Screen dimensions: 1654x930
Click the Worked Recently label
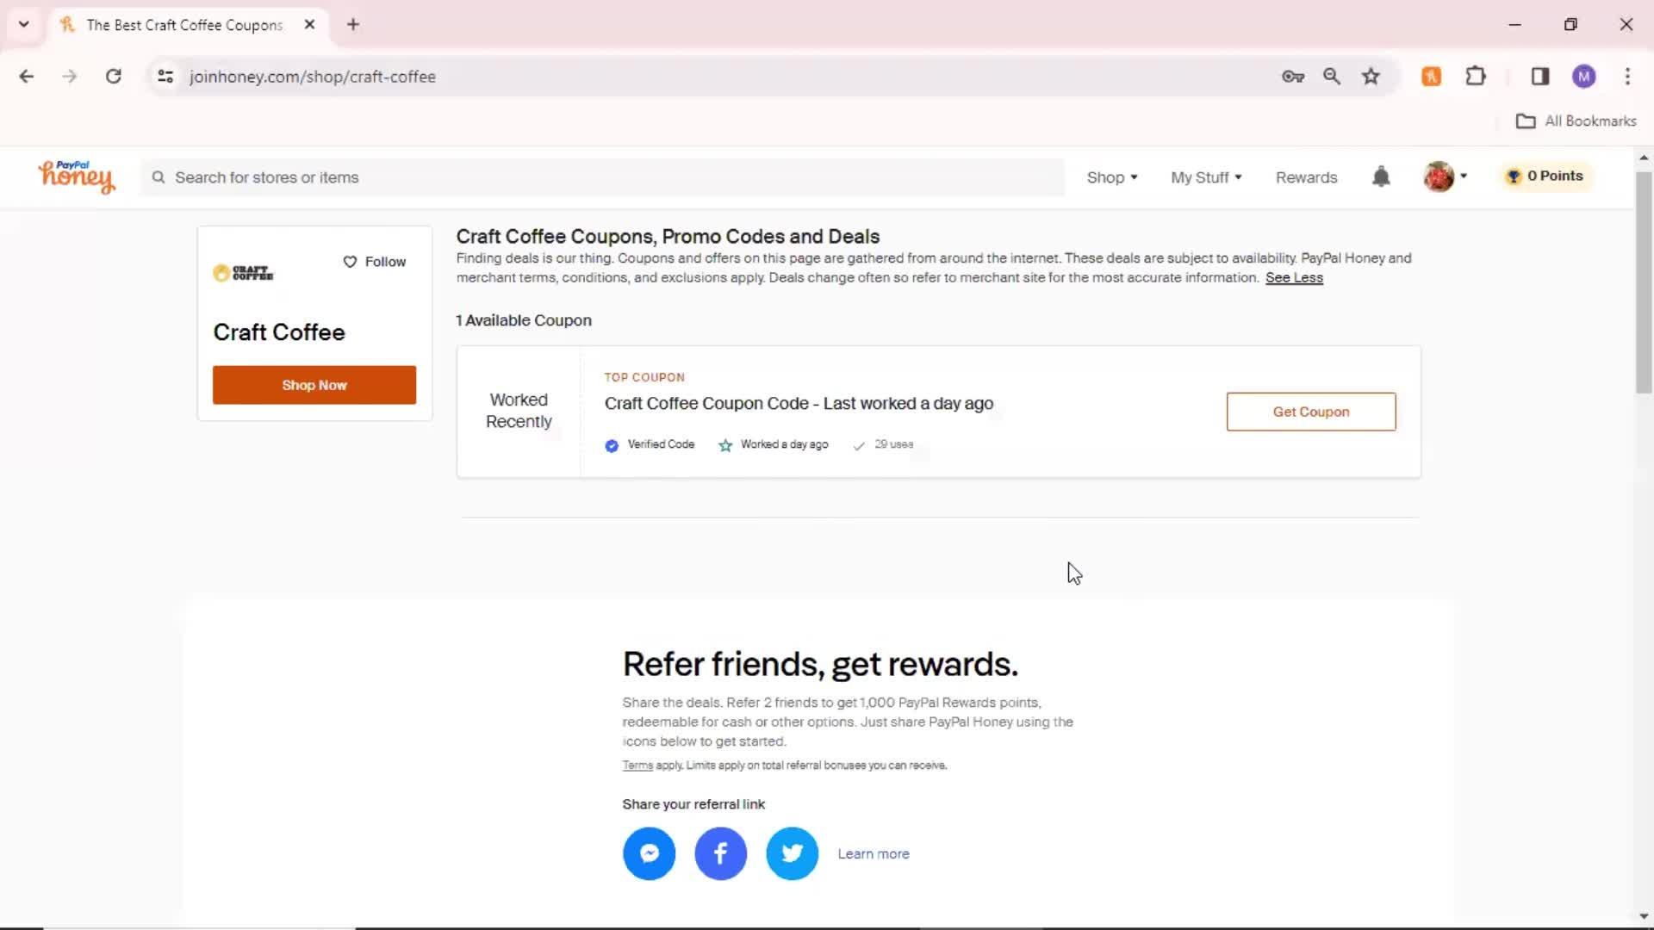click(x=519, y=411)
